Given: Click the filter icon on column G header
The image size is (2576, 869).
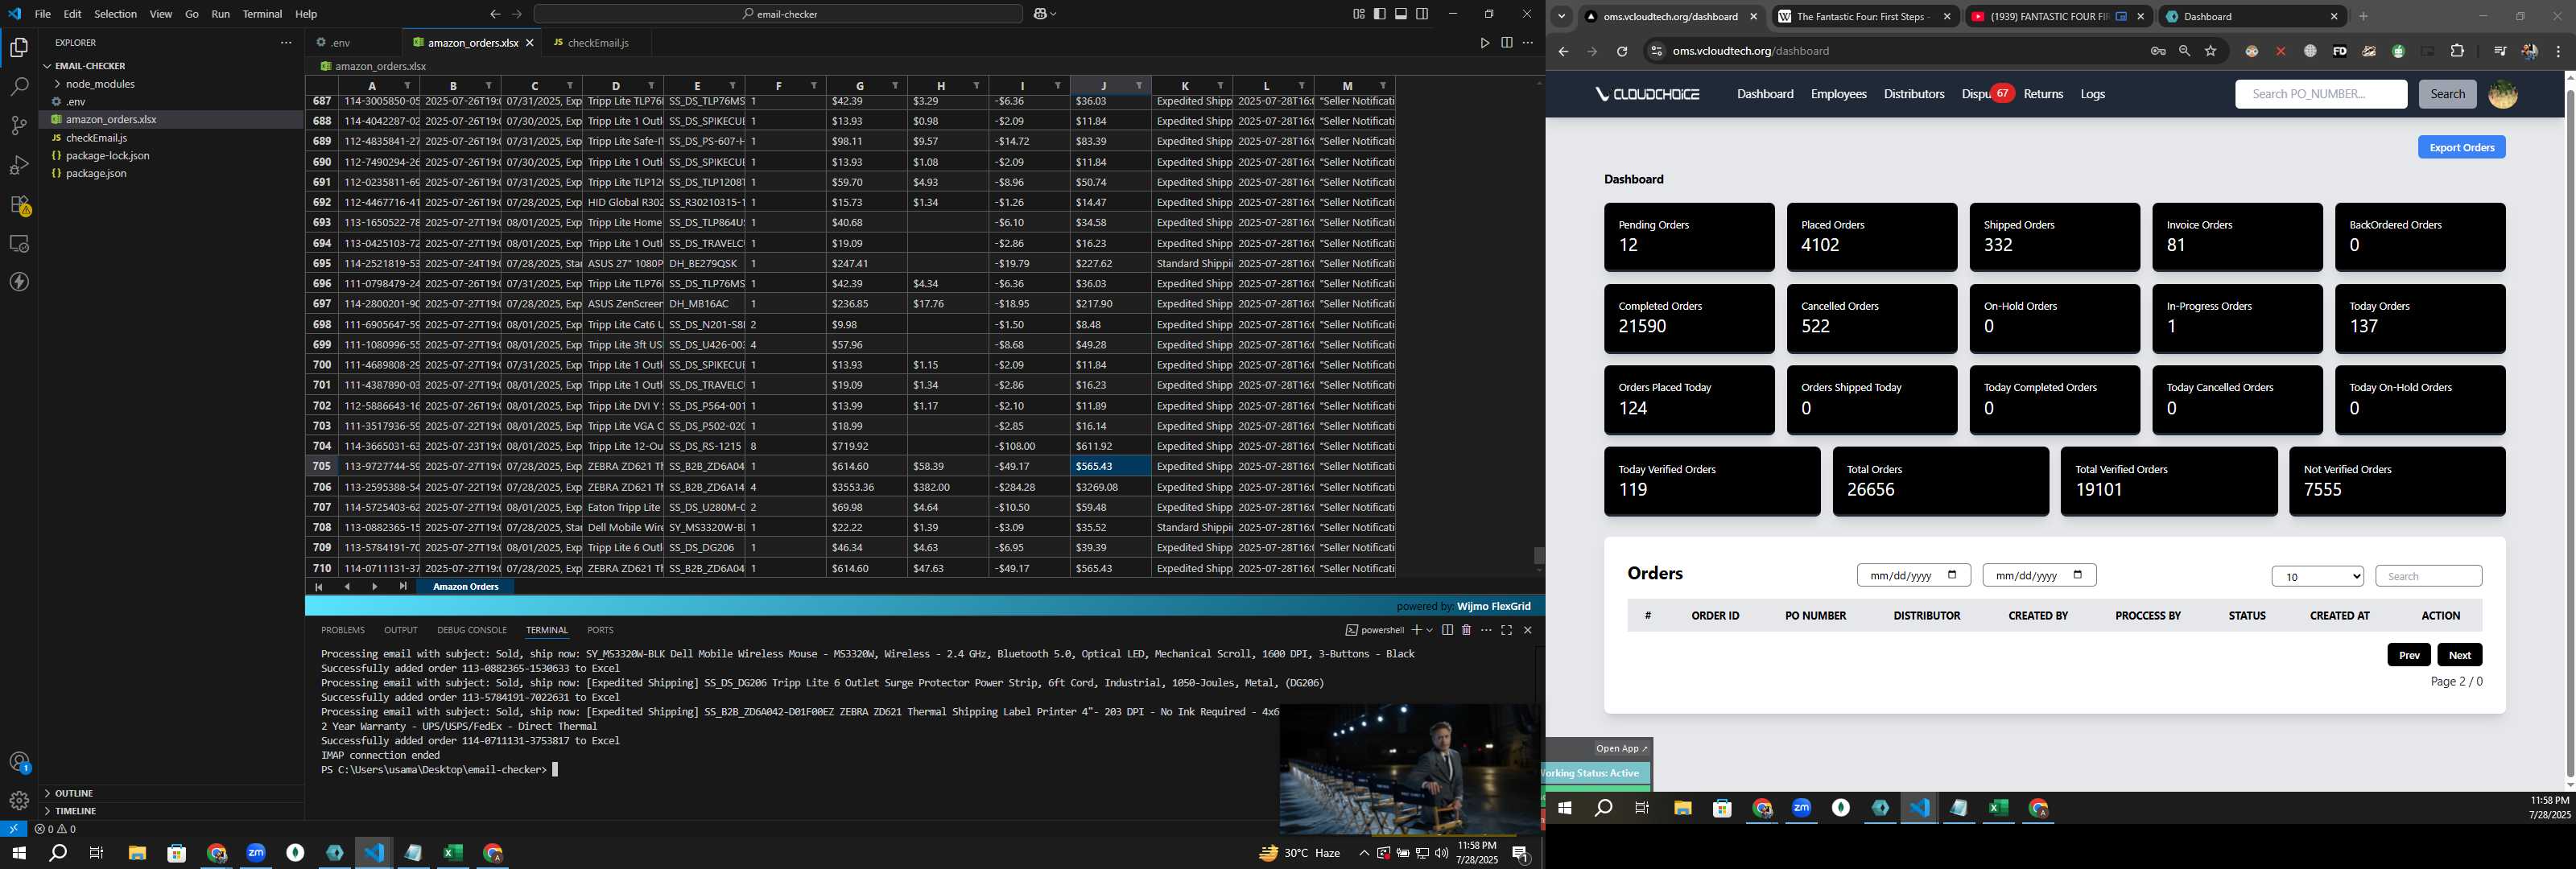Looking at the screenshot, I should coord(895,86).
